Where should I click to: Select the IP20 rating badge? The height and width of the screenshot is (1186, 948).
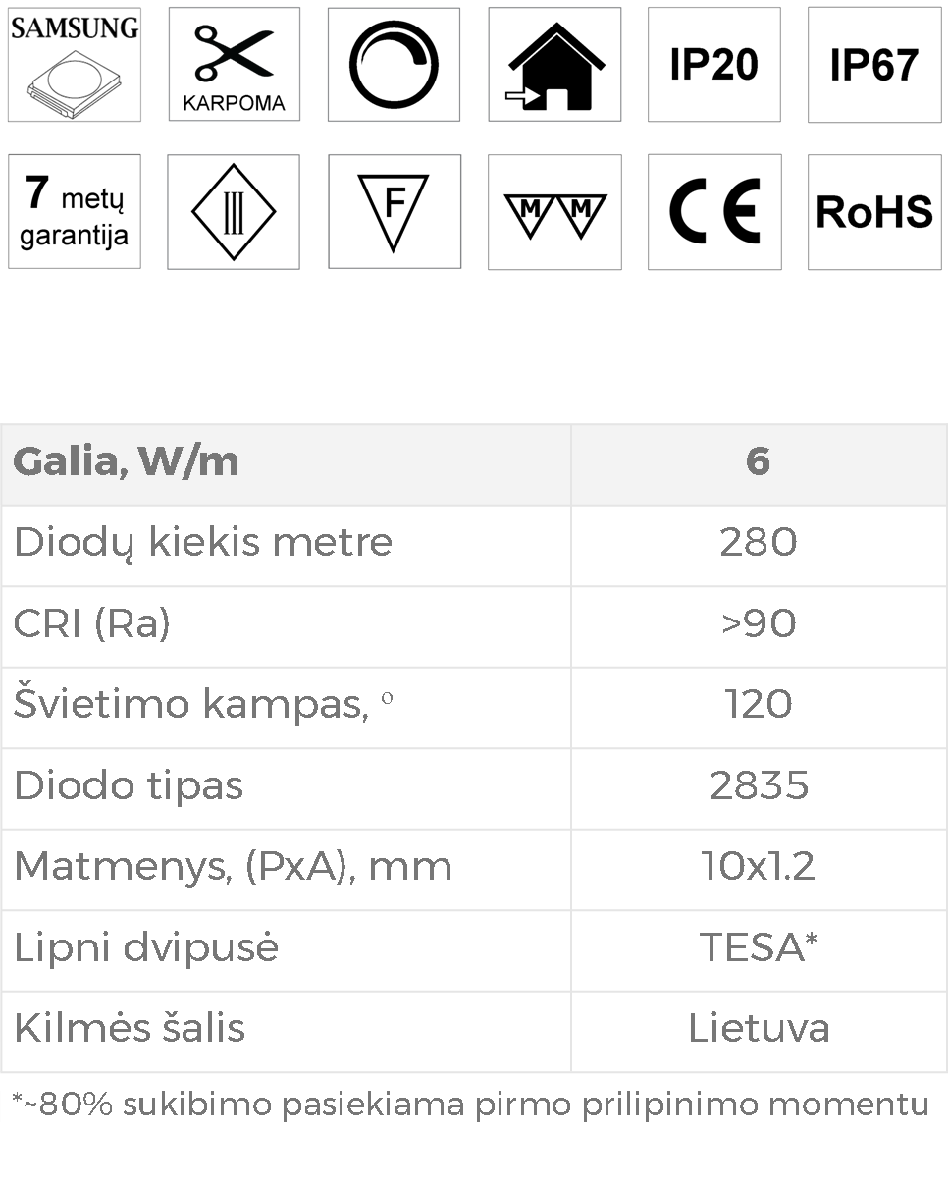coord(714,65)
